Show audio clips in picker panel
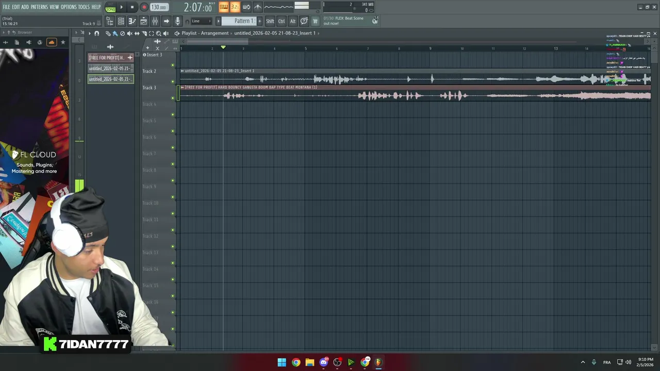Screen dimensions: 660x371 coord(110,47)
